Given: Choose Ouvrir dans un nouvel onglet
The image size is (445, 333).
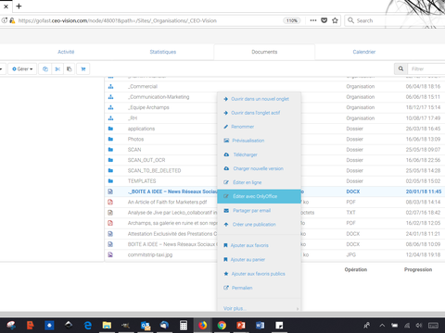Looking at the screenshot, I should 259,99.
